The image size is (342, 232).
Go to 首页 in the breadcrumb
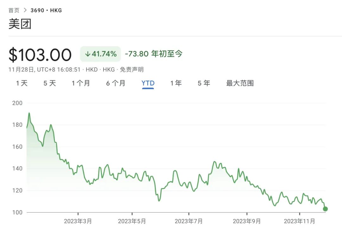[x=14, y=10]
